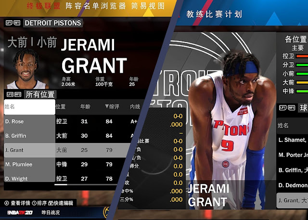Click the 大前 yellow rating bar
Image resolution: width=308 pixels, height=220 pixels.
(302, 82)
